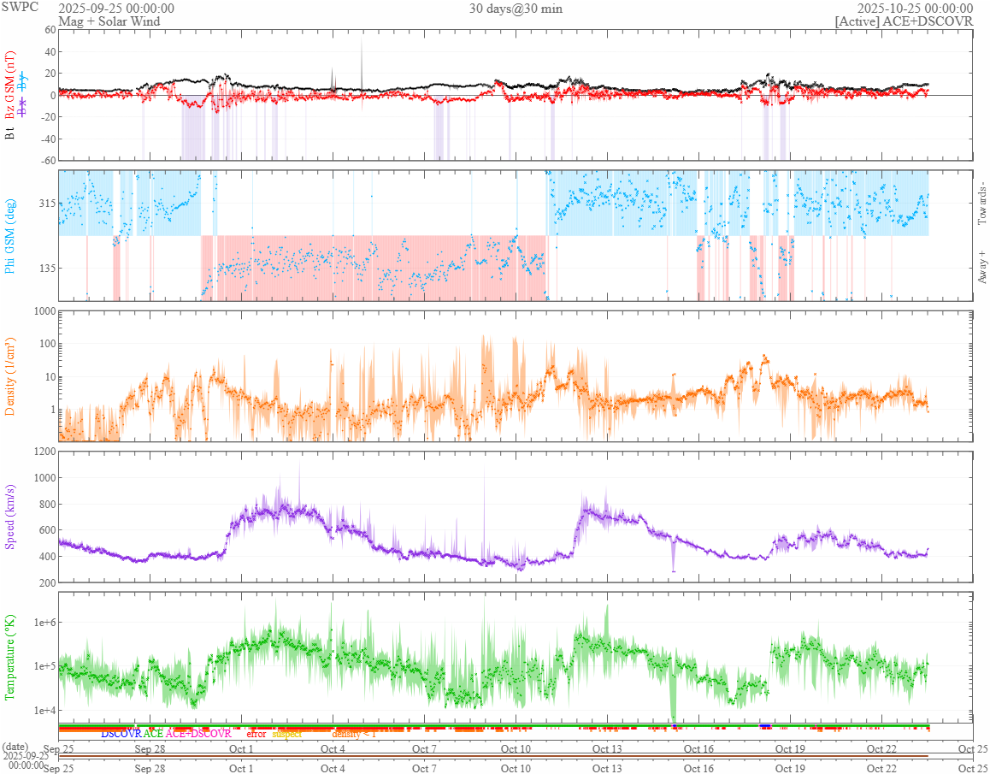Click the 800 tick on Speed axis
Viewport: 990px width, 774px height.
47,505
